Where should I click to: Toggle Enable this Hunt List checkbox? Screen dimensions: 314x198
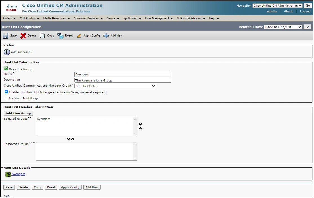click(x=6, y=92)
